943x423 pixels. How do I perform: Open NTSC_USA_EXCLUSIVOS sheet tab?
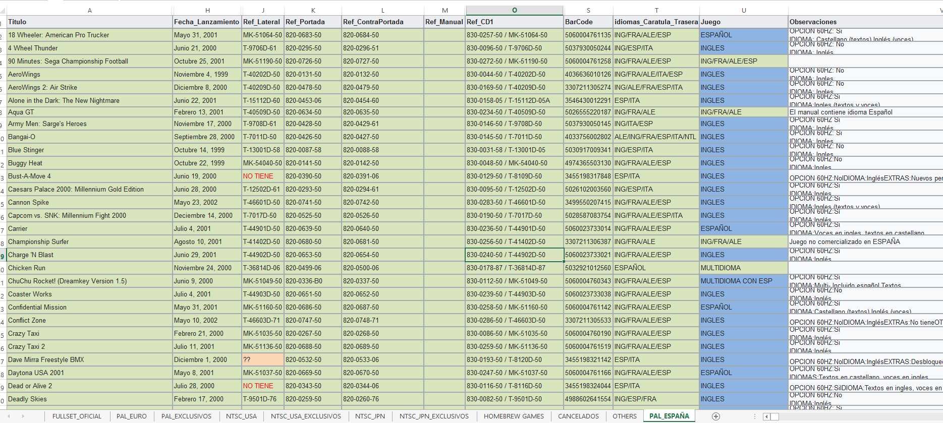click(x=306, y=416)
